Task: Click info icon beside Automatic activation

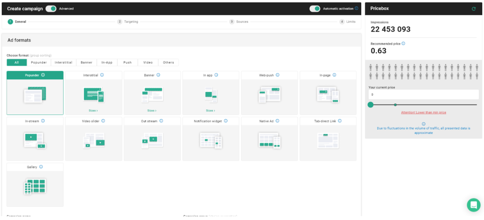Action: [x=356, y=8]
